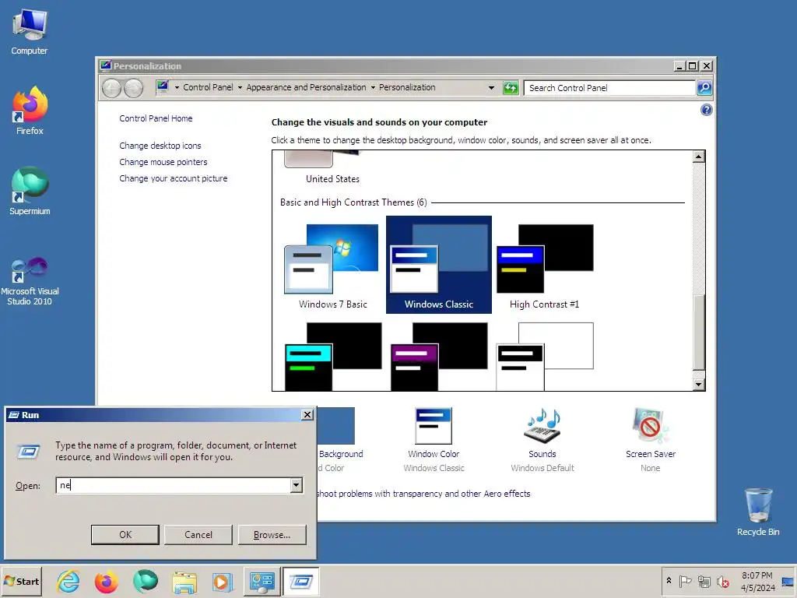This screenshot has width=797, height=598.
Task: Expand arrow before Personalization breadcrumb
Action: coord(373,87)
